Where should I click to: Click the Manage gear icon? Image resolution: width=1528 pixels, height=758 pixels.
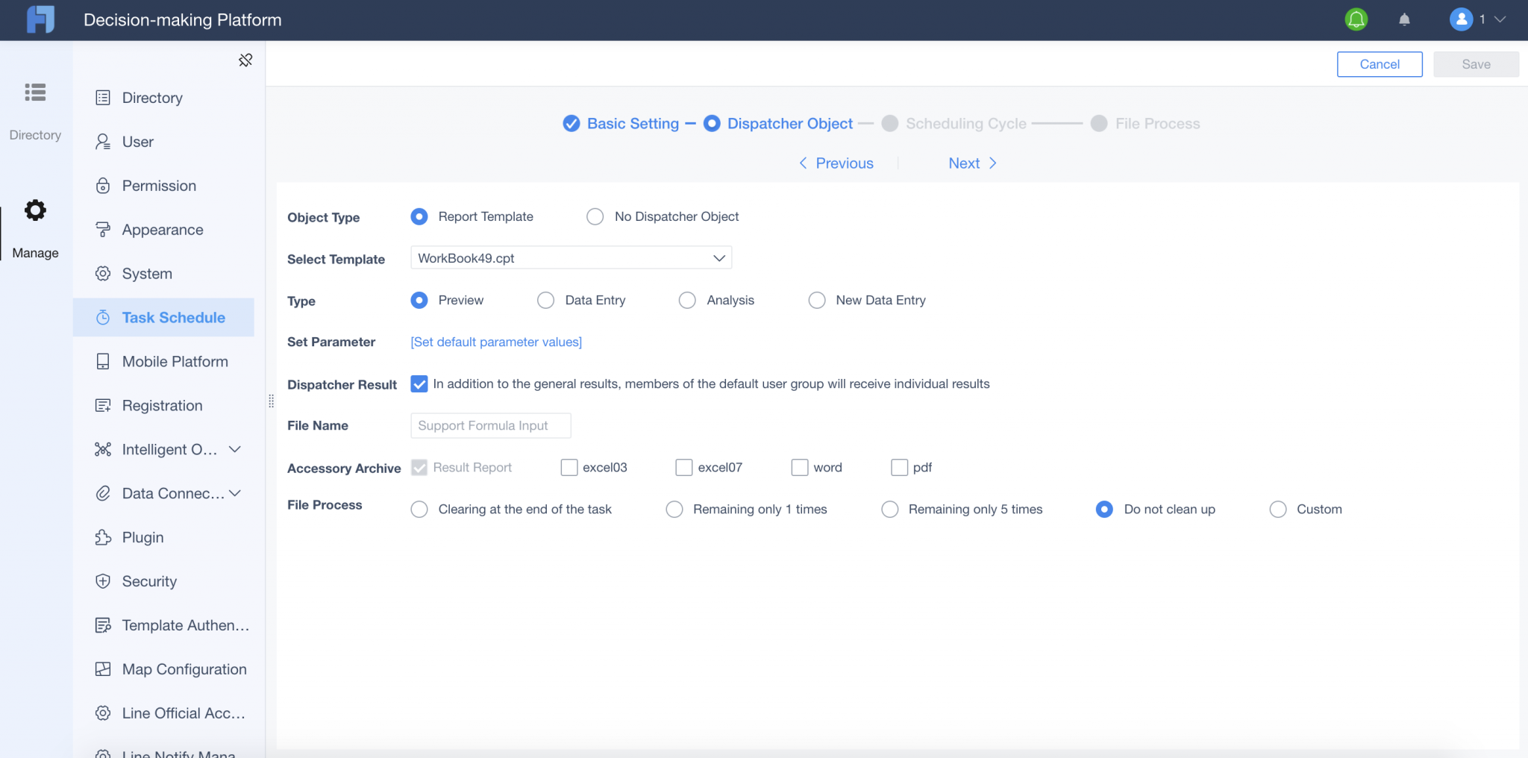tap(35, 210)
